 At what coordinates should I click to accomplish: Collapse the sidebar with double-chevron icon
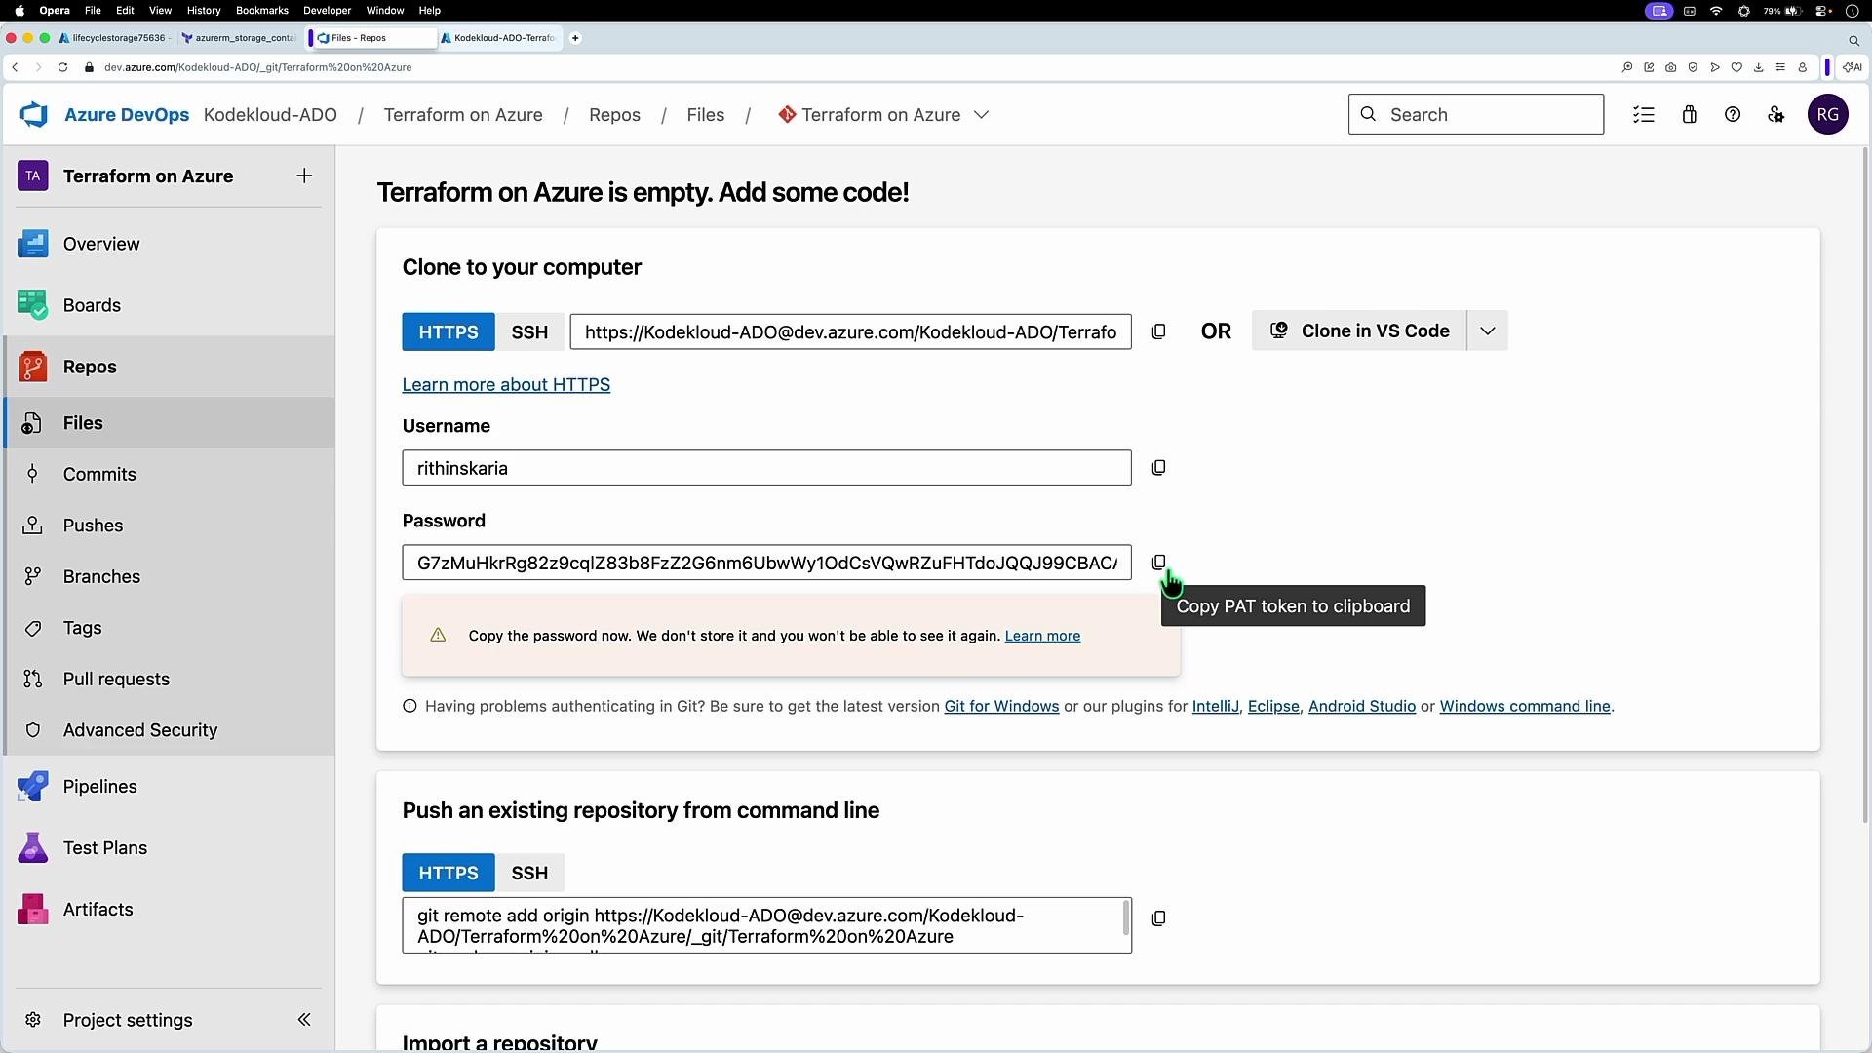304,1020
